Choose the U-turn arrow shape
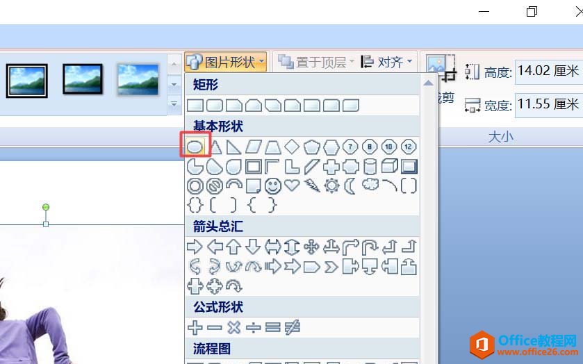 point(370,247)
